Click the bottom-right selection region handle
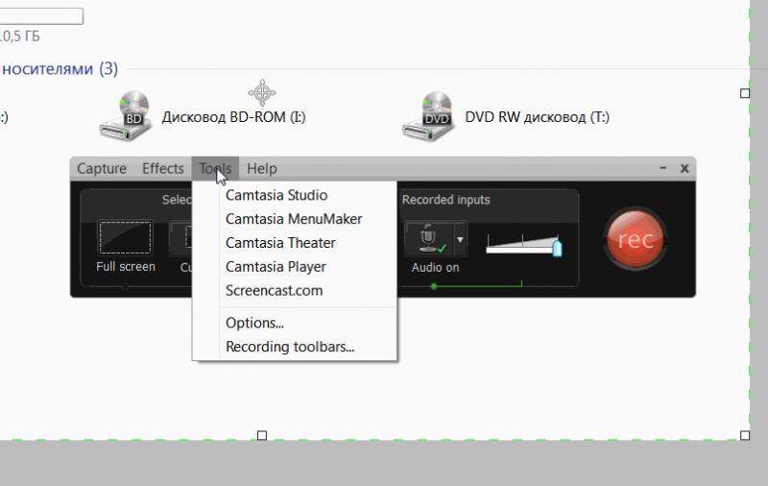The height and width of the screenshot is (486, 768). coord(745,435)
